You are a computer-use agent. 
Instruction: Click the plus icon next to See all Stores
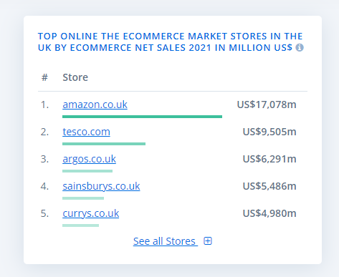[208, 241]
